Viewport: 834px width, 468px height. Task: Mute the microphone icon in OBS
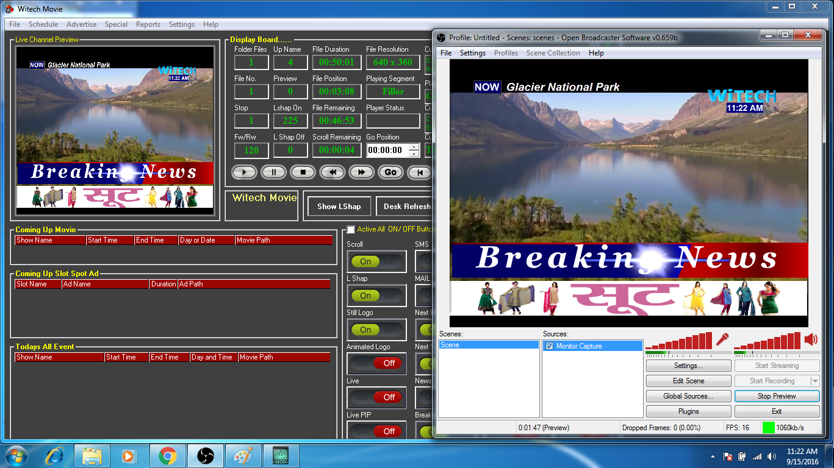pos(723,339)
